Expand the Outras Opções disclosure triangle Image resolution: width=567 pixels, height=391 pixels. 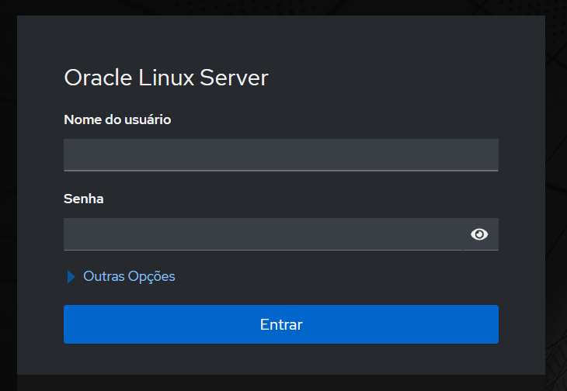pyautogui.click(x=71, y=276)
